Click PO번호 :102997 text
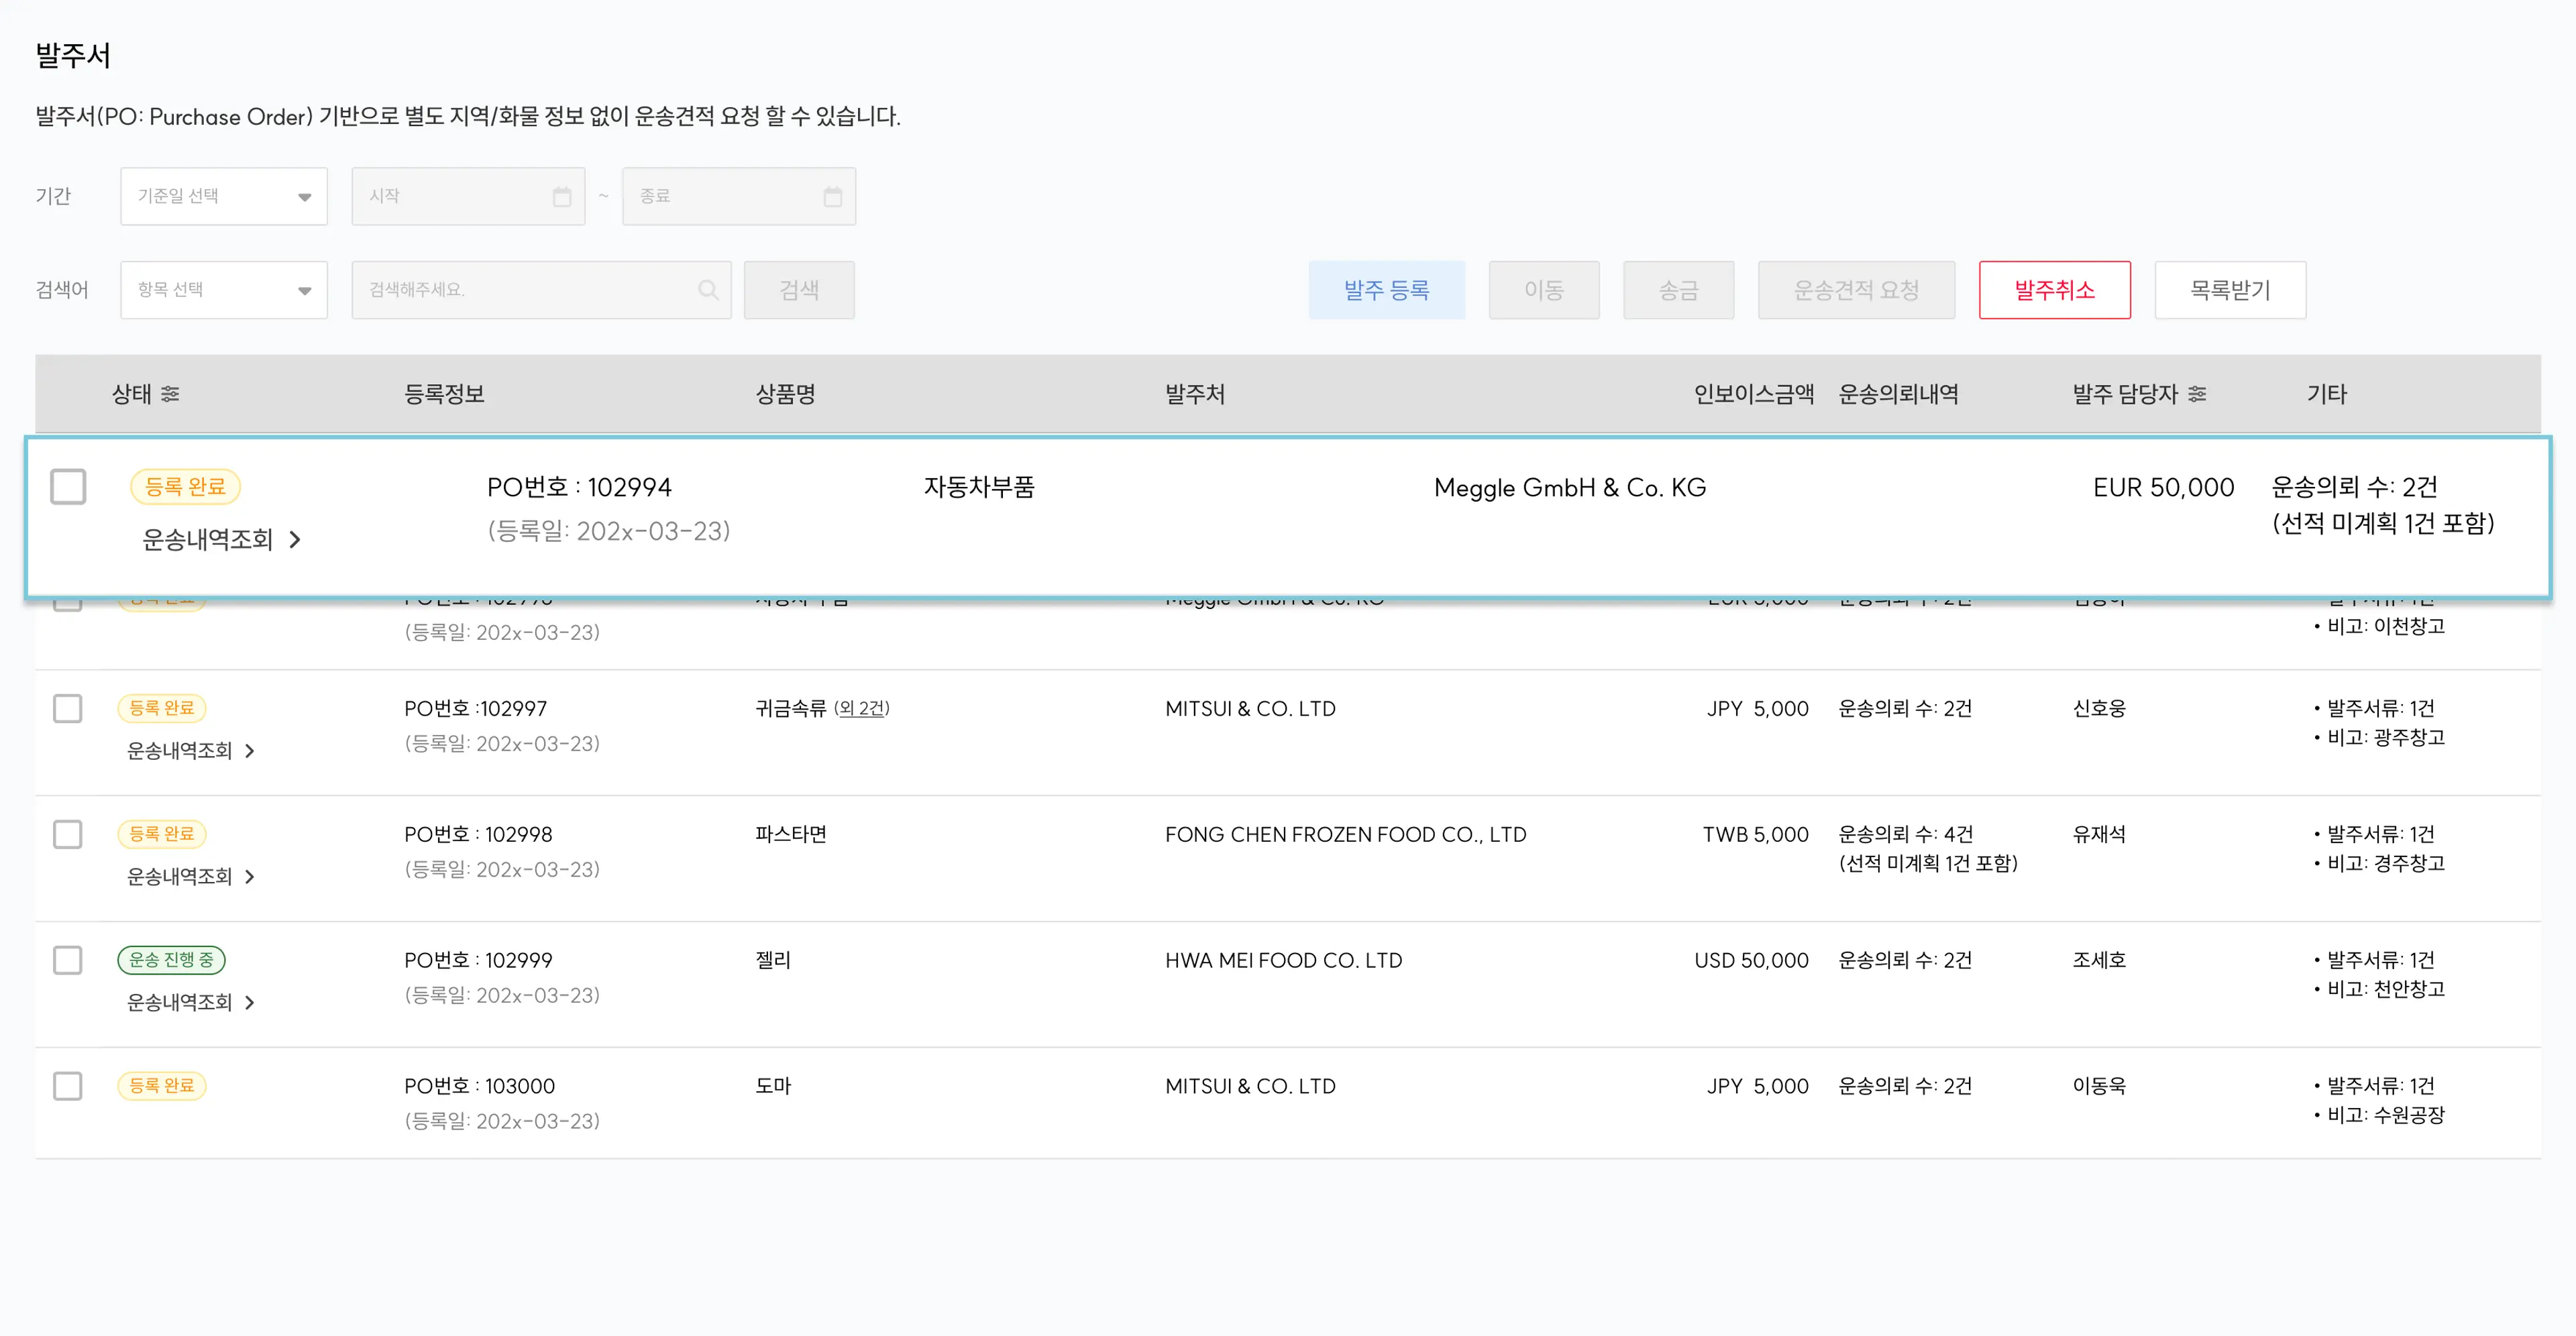Viewport: 2576px width, 1336px height. click(476, 709)
